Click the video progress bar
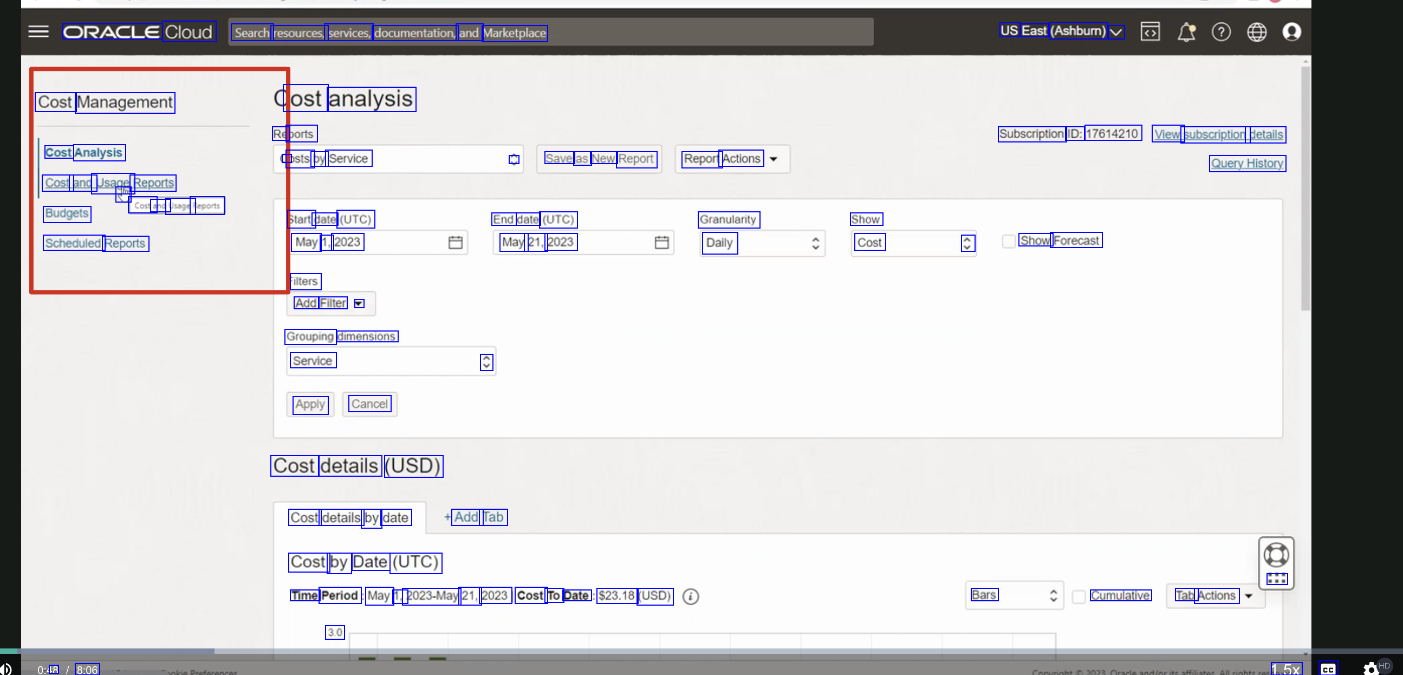Screen dimensions: 1403x675 [654, 651]
